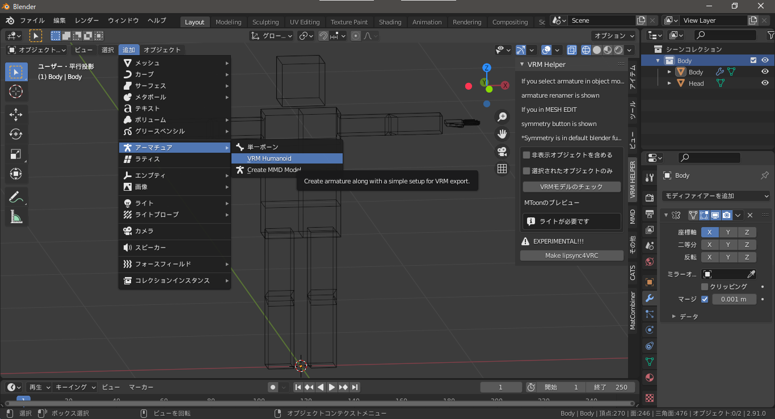The image size is (775, 419).
Task: Activate the 3D Cursor tool
Action: click(x=16, y=91)
